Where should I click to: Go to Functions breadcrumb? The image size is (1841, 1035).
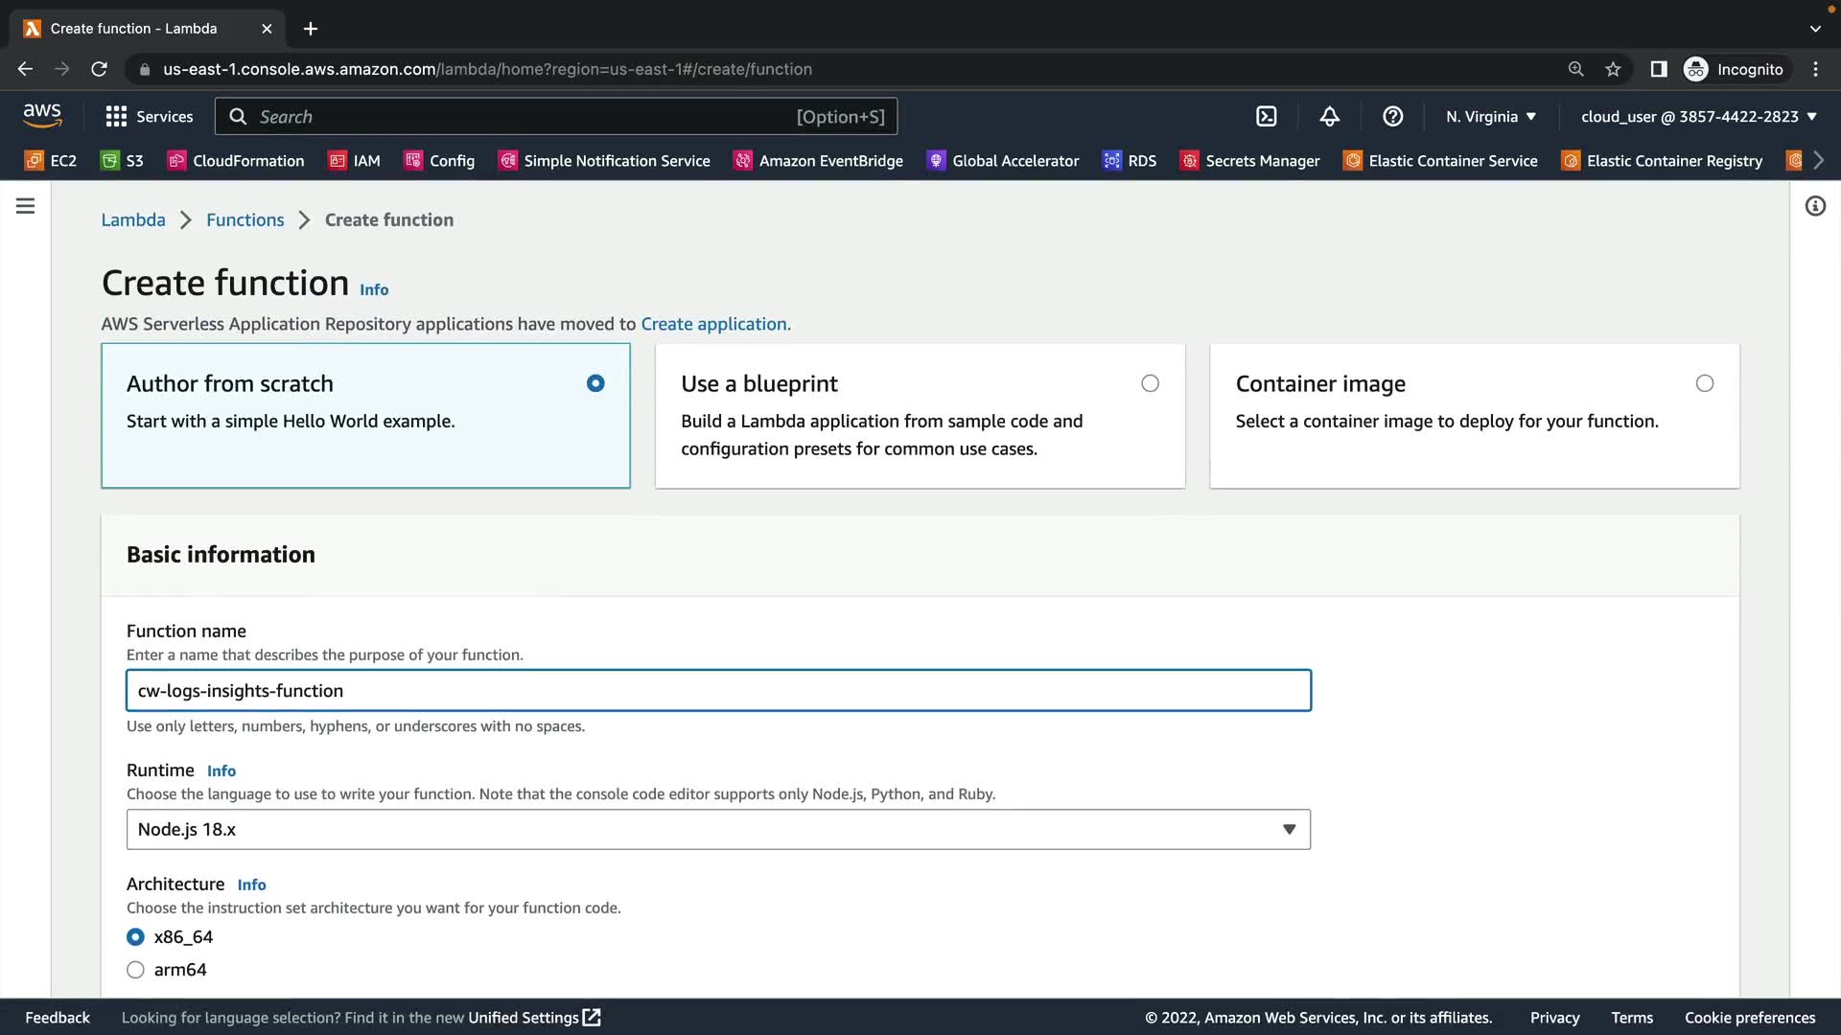[x=245, y=219]
